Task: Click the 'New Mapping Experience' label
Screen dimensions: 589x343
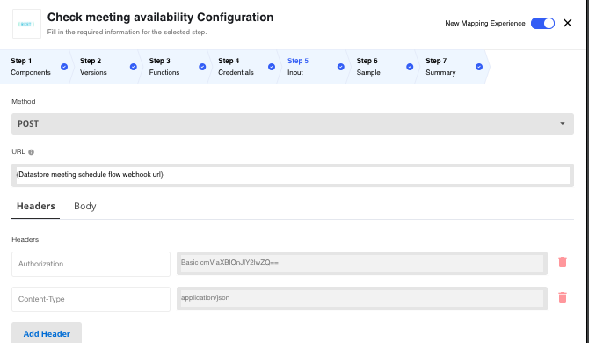Action: click(485, 23)
